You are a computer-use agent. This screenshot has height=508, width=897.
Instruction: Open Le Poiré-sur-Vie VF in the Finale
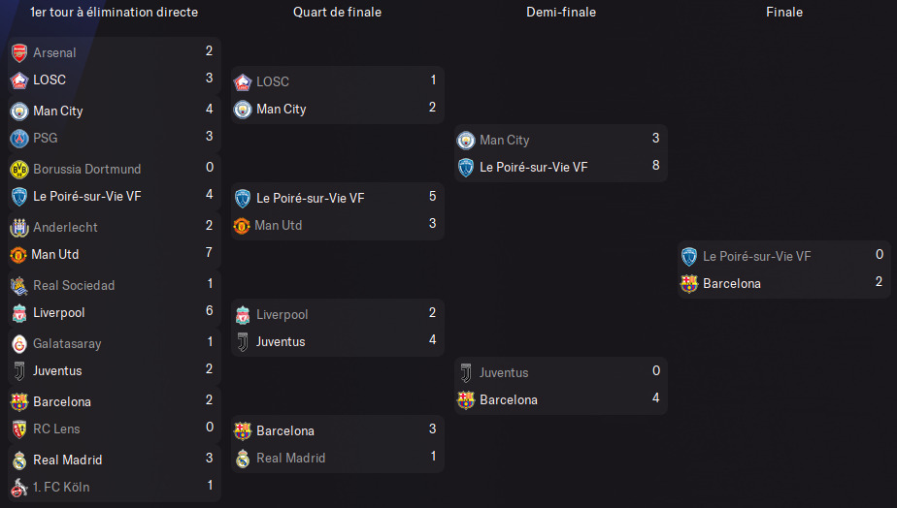click(x=756, y=257)
